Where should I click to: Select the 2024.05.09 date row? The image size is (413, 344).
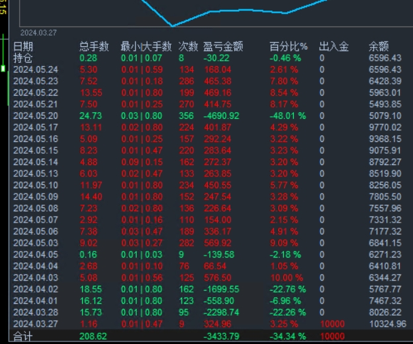(36, 197)
